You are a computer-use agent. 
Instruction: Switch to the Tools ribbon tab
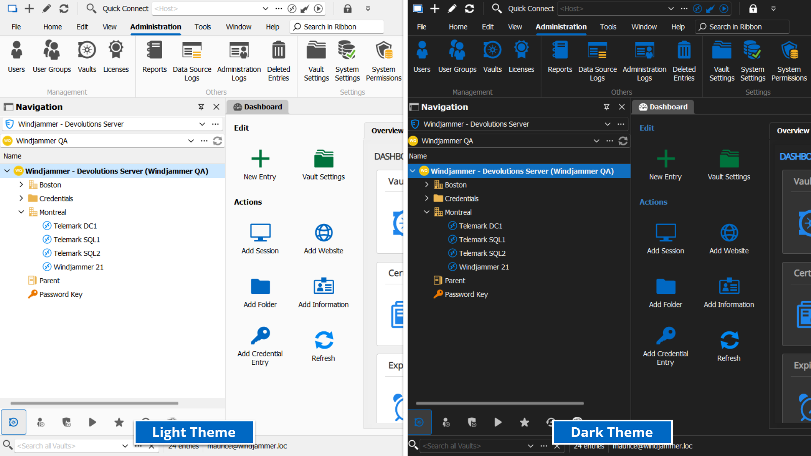point(202,27)
